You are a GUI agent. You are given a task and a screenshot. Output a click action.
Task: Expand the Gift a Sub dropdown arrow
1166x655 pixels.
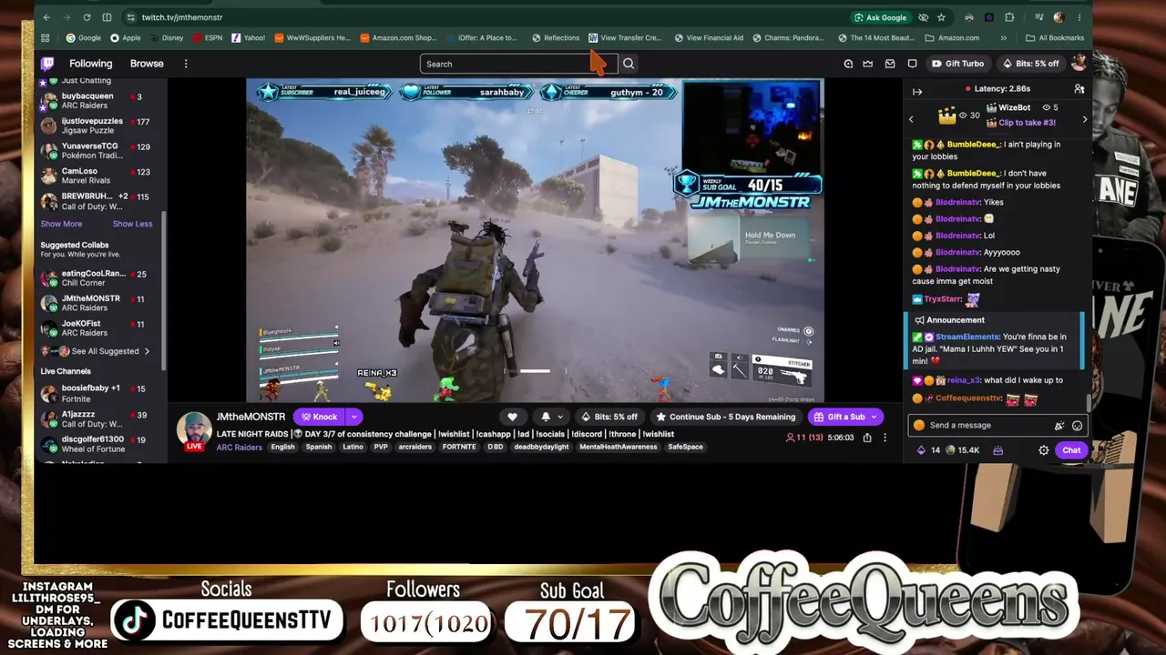coord(874,417)
